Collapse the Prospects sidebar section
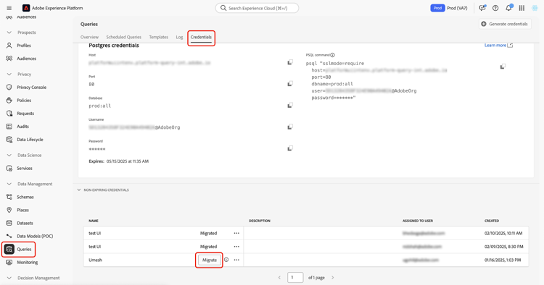Viewport: 544px width, 285px height. [x=9, y=33]
